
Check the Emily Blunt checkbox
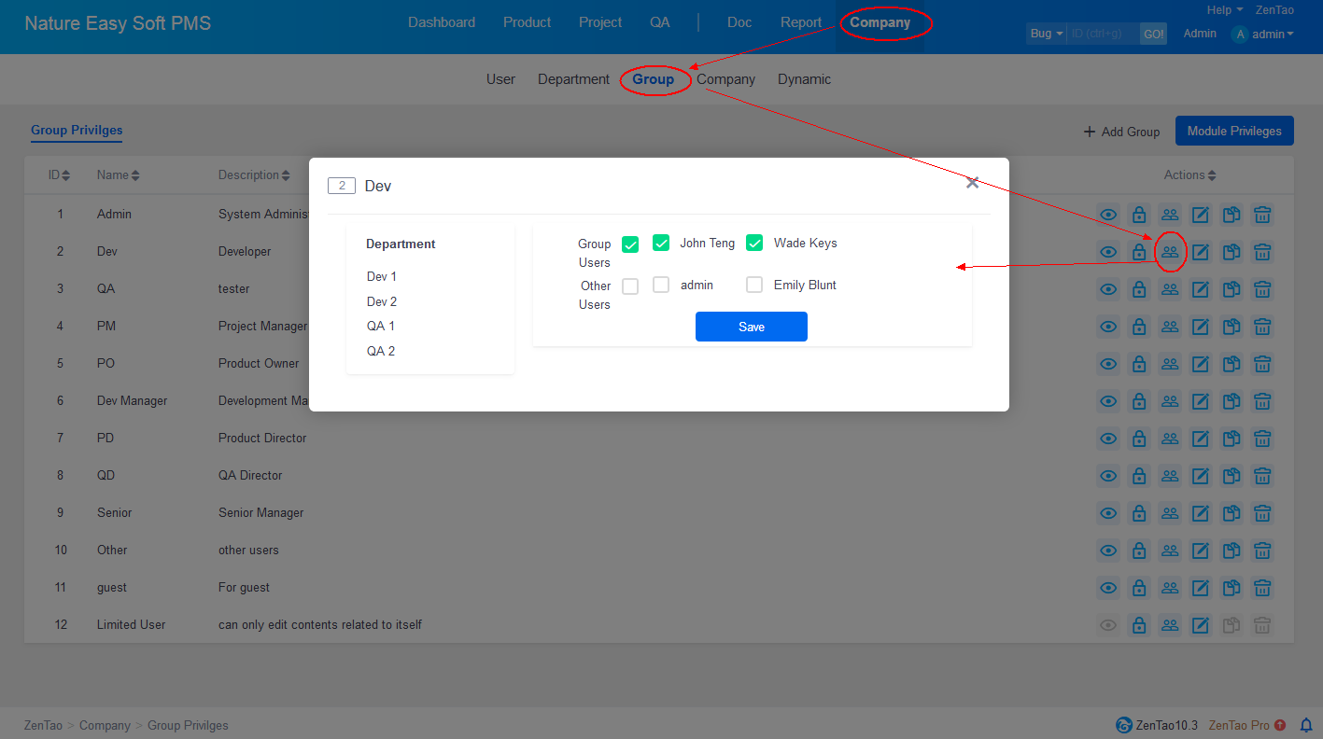(x=754, y=285)
